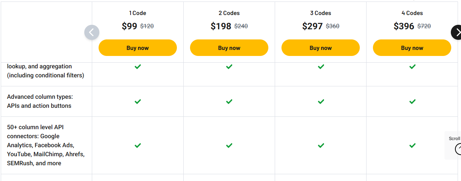Click 2 Codes checkmark for lookup and aggregation
Screen dimensions: 461x181
(x=229, y=66)
